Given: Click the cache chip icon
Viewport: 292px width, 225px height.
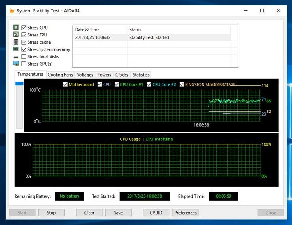Looking at the screenshot, I should 16,41.
